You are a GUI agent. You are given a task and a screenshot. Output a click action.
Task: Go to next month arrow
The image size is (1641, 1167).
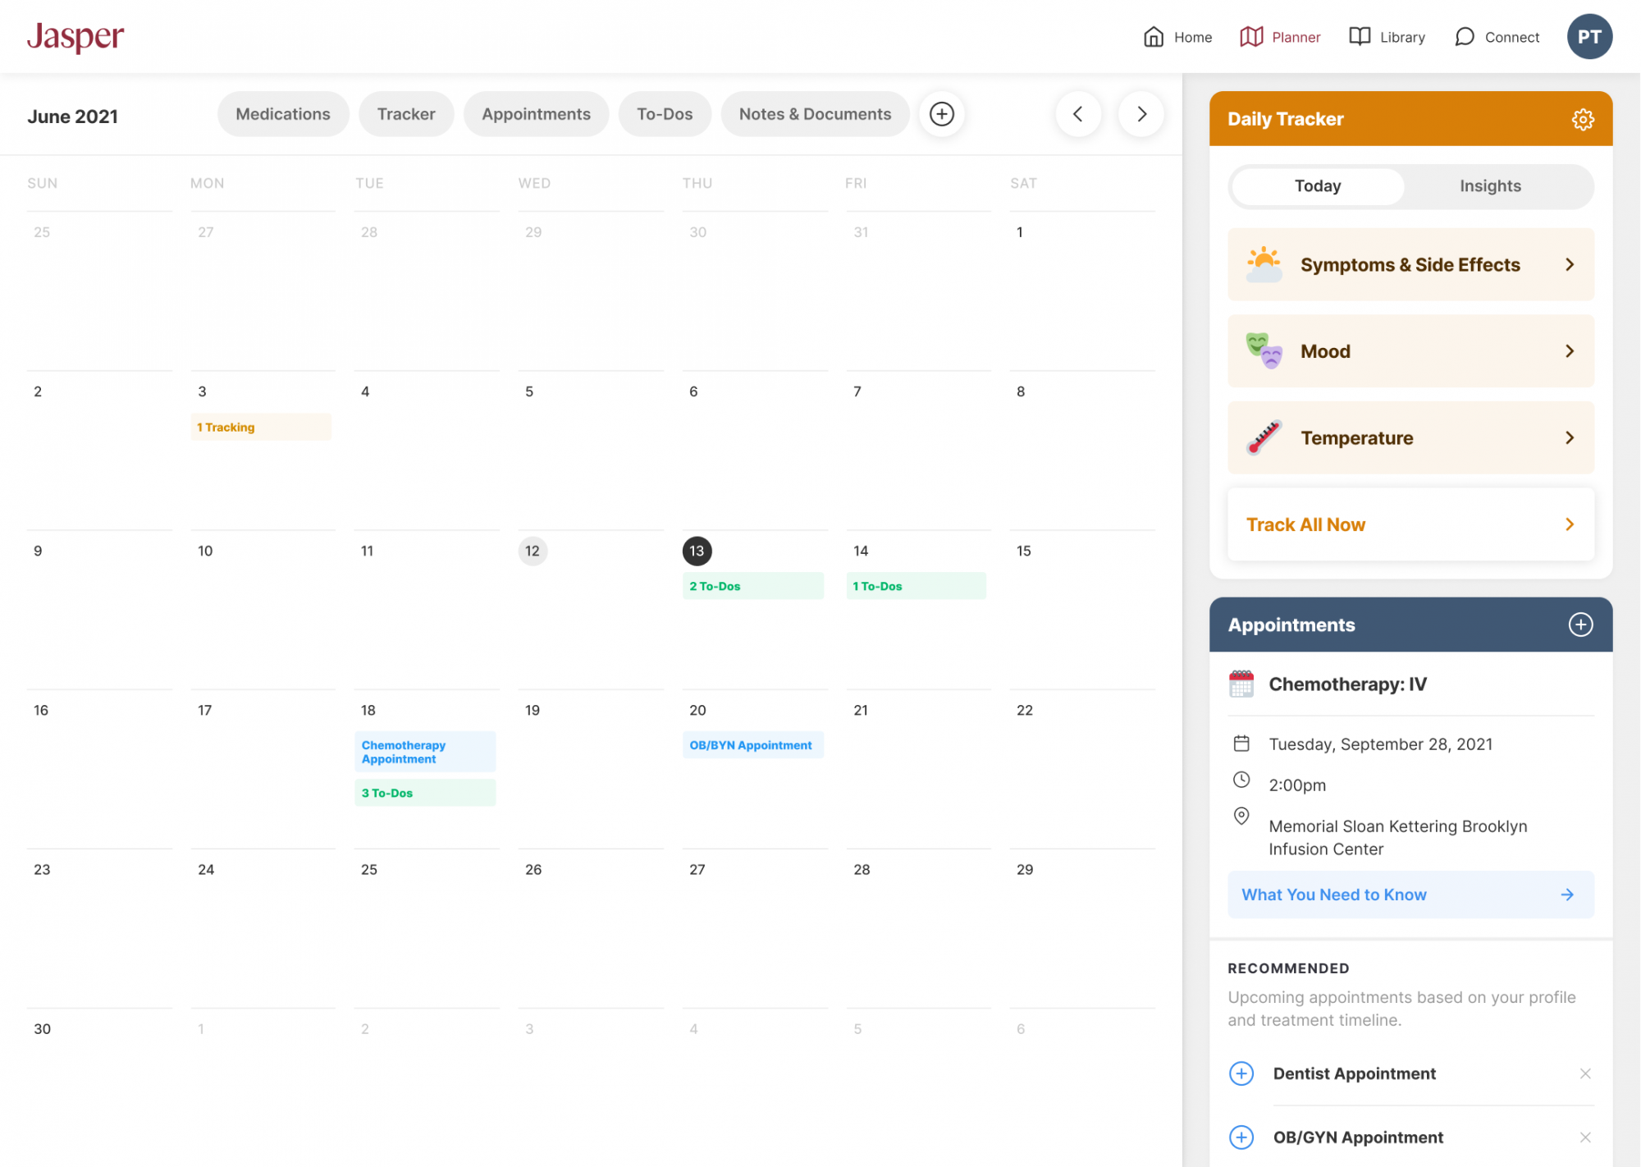[1141, 114]
